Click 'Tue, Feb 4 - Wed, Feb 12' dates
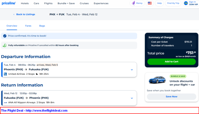Image resolution: width=199 pixels, height=114 pixels. (x=82, y=14)
